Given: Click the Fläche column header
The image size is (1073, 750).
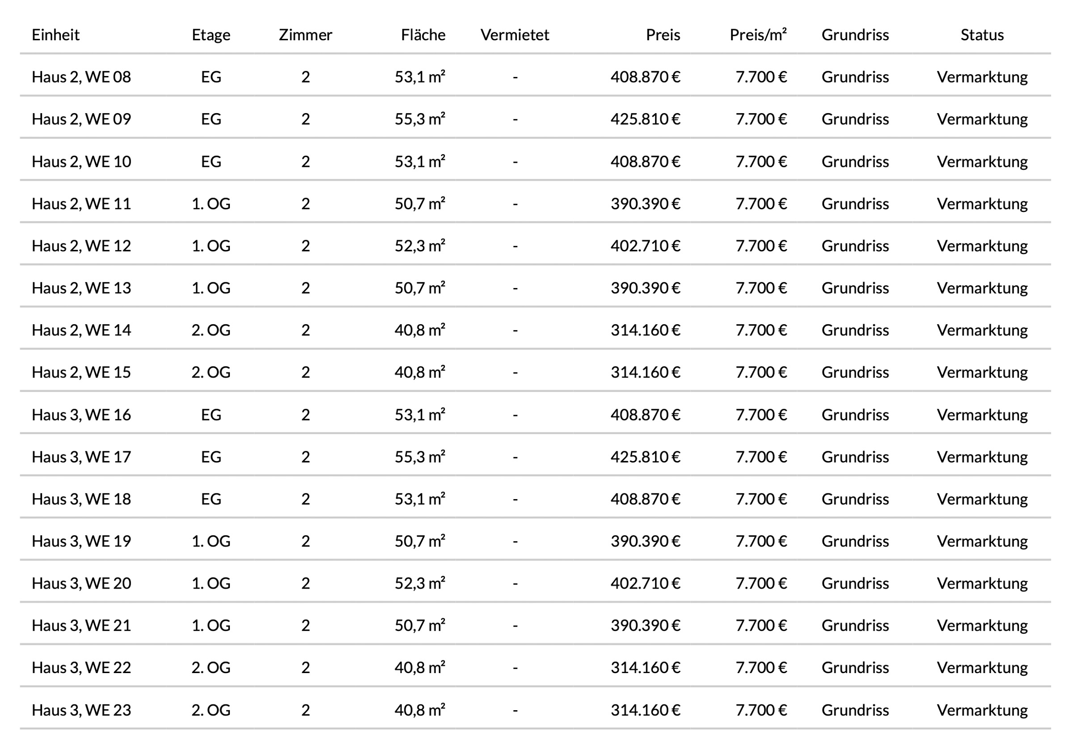Looking at the screenshot, I should point(423,35).
